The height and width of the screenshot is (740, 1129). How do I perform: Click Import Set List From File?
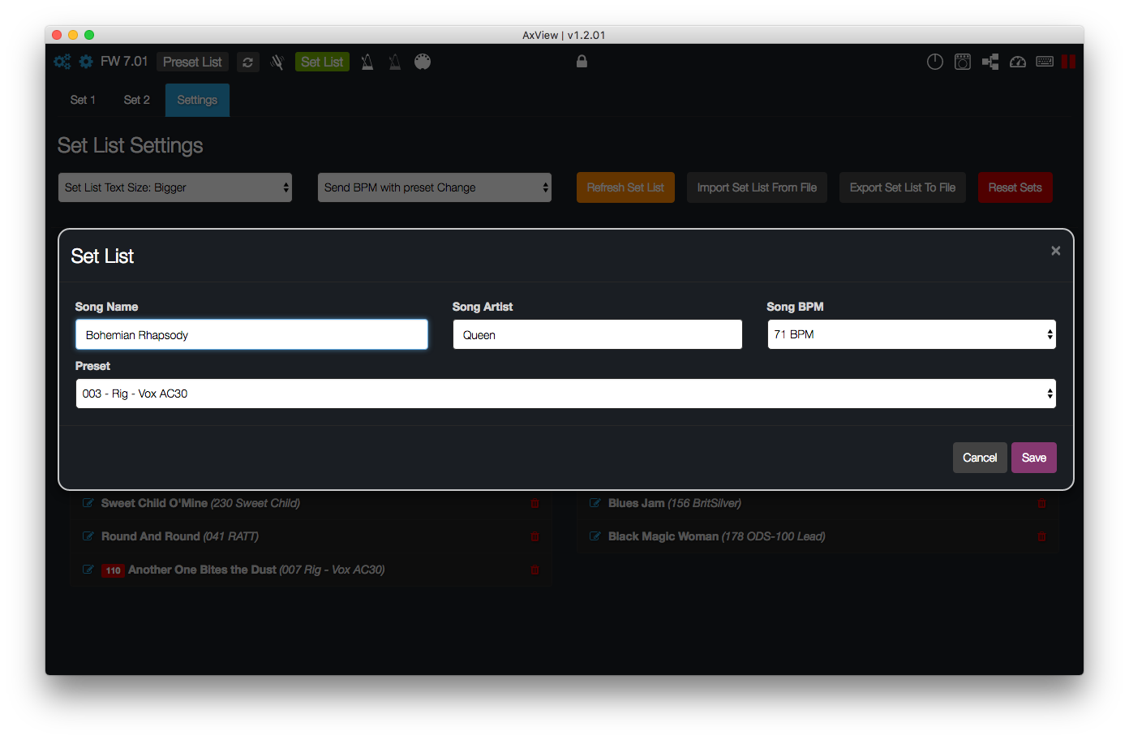757,187
